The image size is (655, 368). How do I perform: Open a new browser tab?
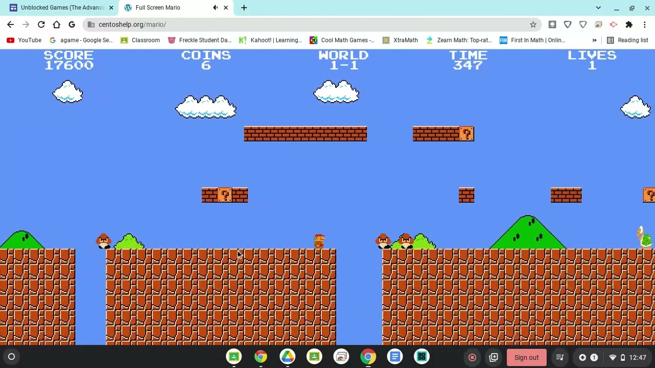tap(244, 8)
